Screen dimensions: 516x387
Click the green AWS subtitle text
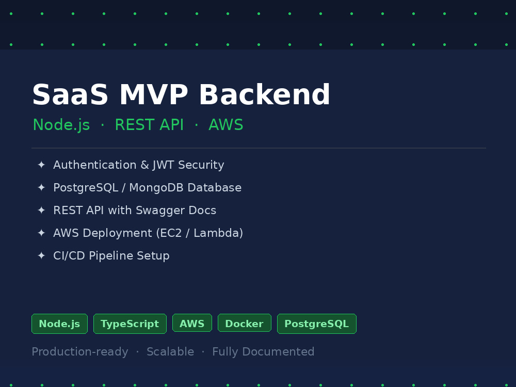point(226,125)
